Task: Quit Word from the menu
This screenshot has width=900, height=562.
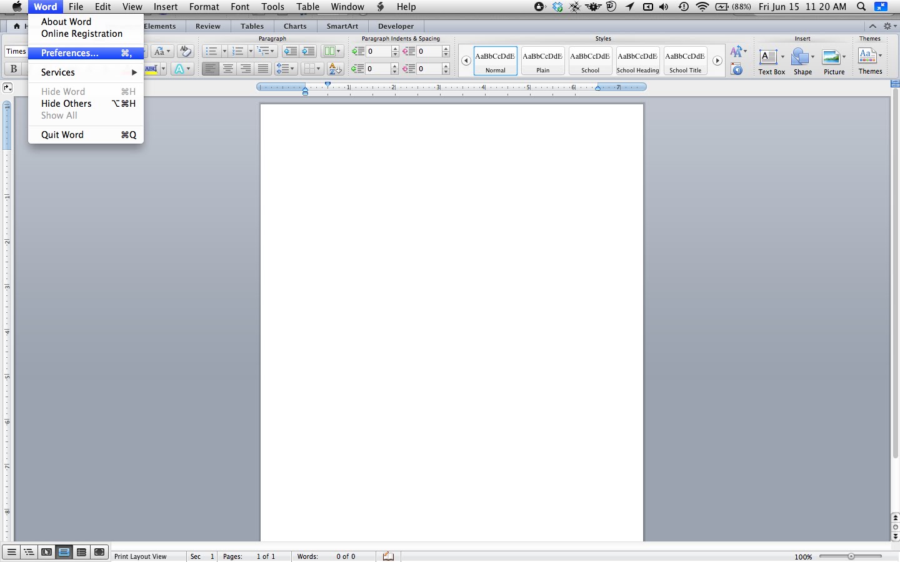Action: (86, 135)
